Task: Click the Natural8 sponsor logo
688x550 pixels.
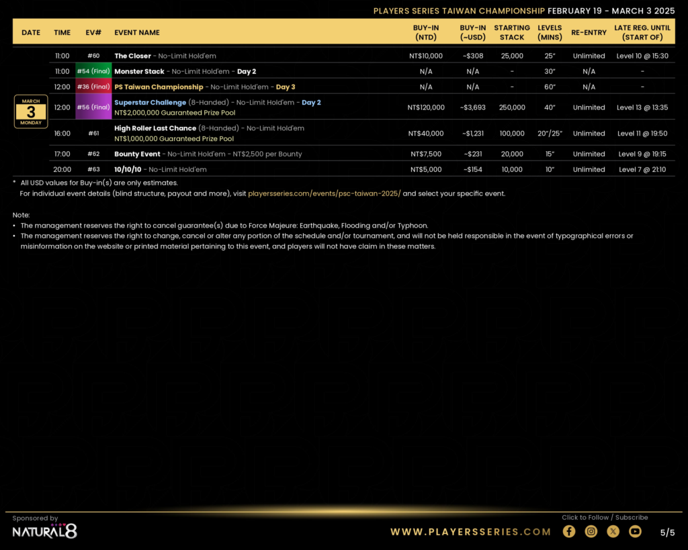Action: (44, 531)
